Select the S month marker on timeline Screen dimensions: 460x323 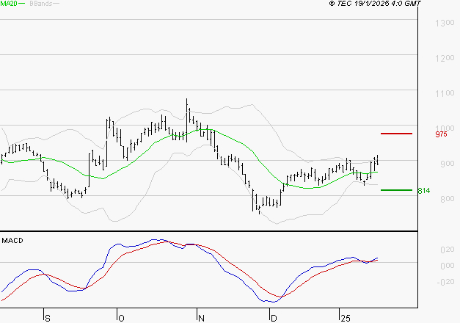(48, 318)
